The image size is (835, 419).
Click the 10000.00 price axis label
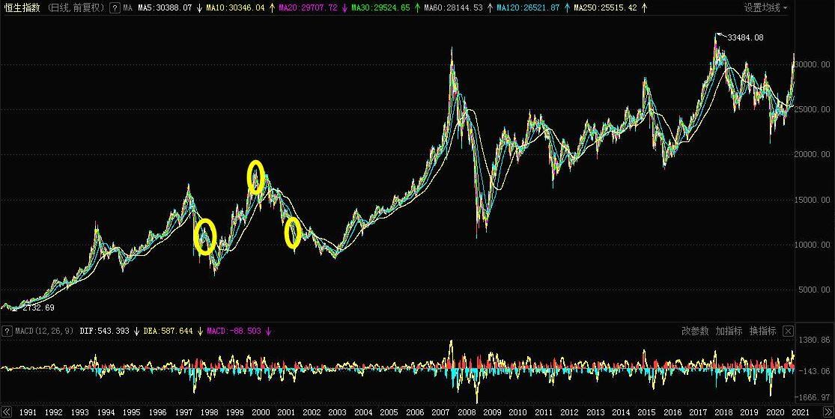coord(812,245)
